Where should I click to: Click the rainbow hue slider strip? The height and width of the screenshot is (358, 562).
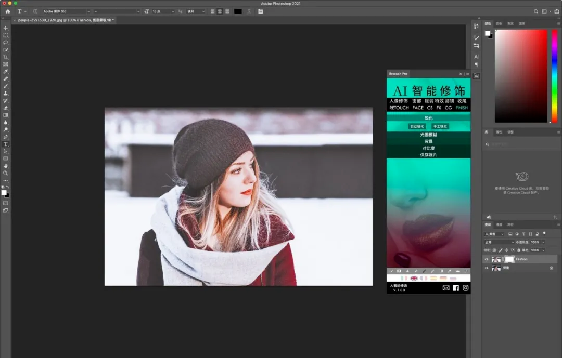[554, 76]
